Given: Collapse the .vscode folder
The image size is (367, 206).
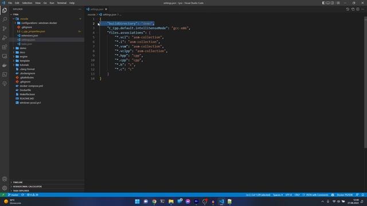Looking at the screenshot, I should 47,19.
